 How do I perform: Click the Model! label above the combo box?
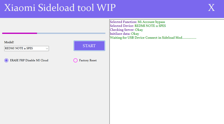pos(9,42)
